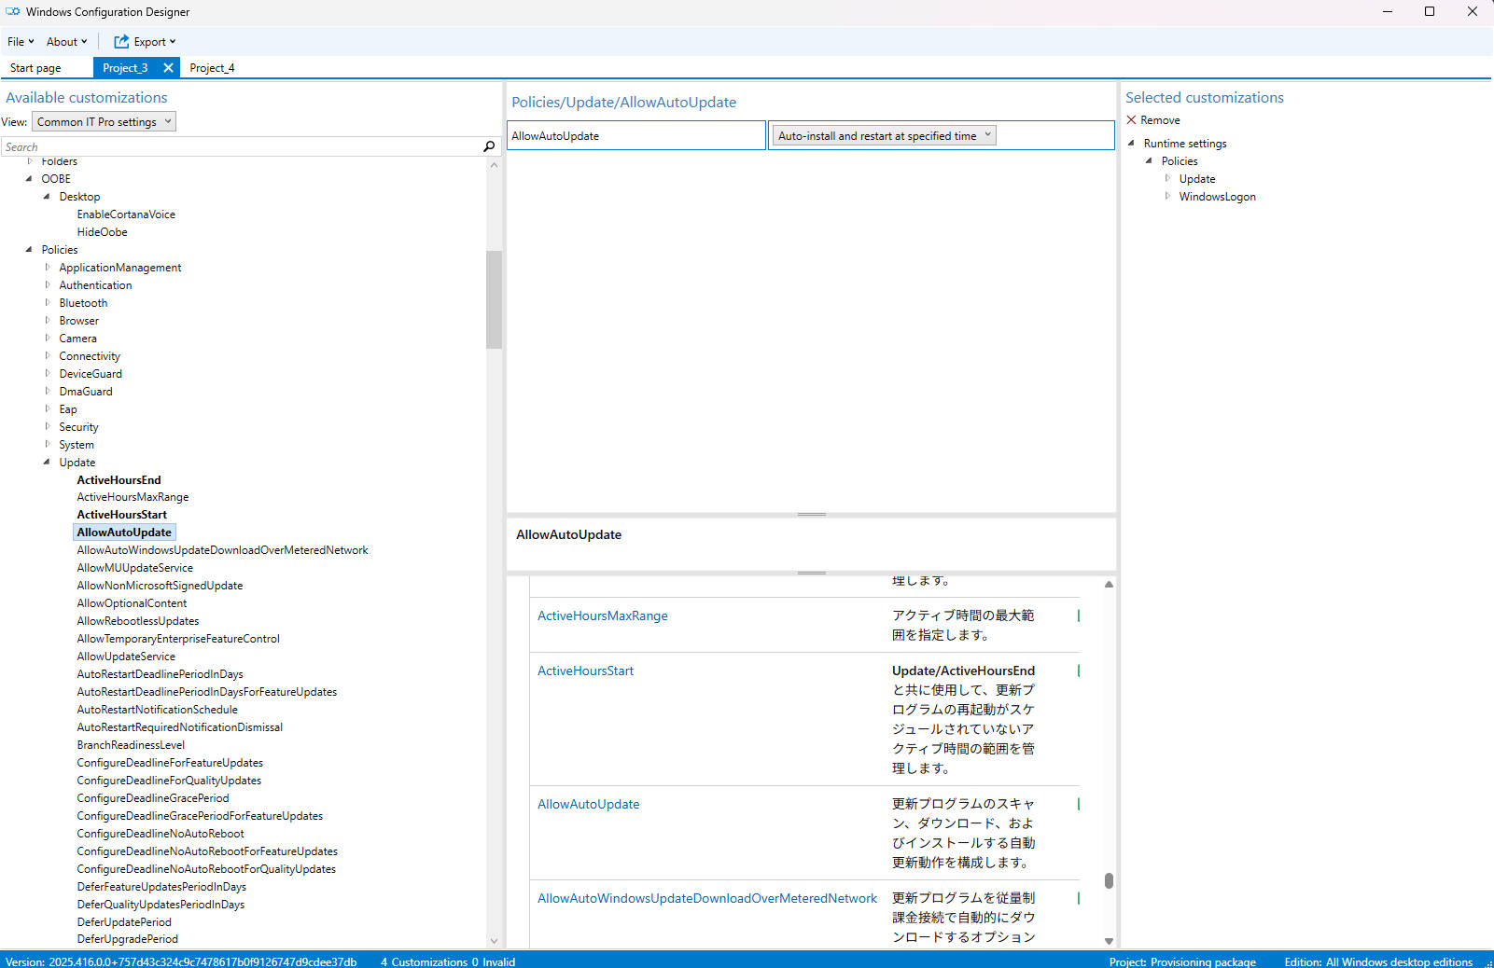
Task: Expand the Security policy node
Action: pos(47,427)
